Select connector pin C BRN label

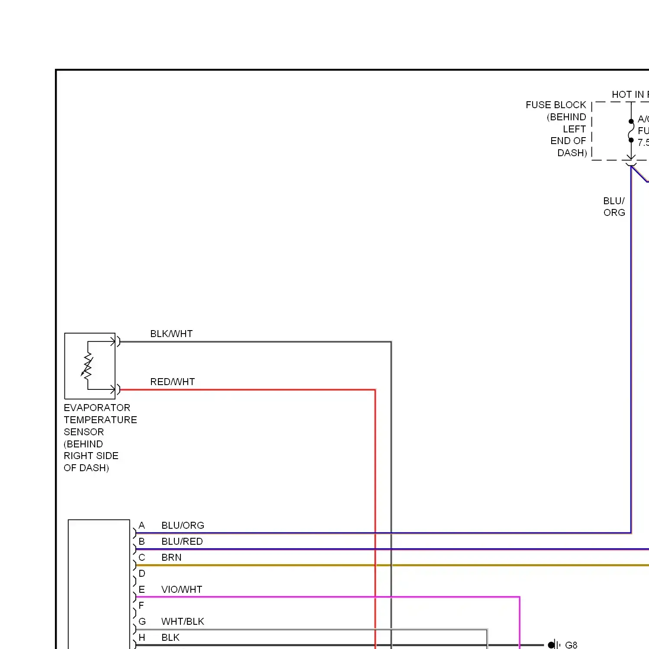tap(171, 557)
